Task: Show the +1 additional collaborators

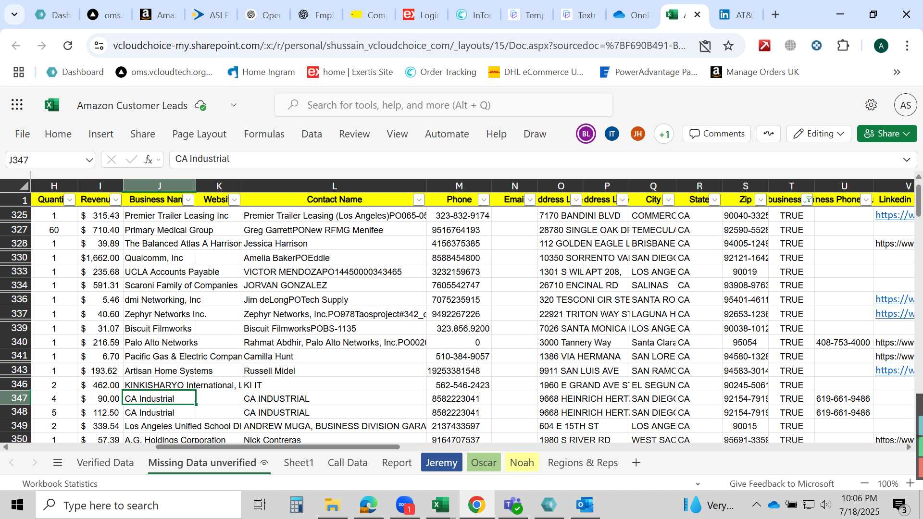Action: 664,134
